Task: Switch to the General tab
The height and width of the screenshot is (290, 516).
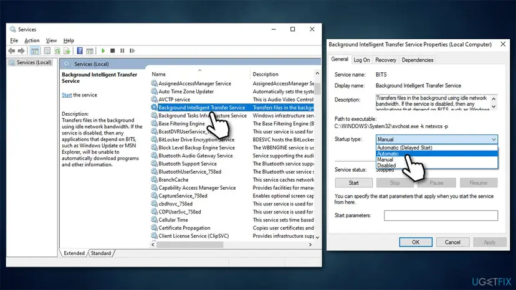Action: (340, 59)
